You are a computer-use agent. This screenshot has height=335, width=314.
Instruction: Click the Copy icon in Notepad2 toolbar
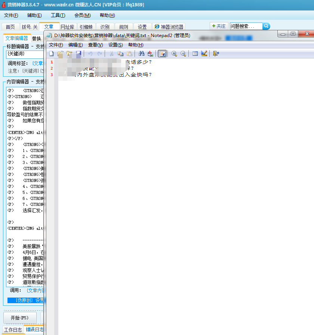[120, 54]
